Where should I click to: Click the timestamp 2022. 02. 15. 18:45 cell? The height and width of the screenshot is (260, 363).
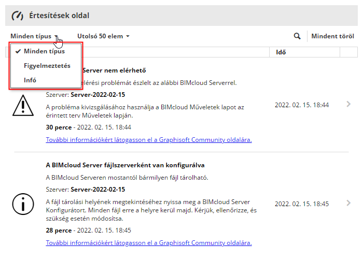click(302, 204)
